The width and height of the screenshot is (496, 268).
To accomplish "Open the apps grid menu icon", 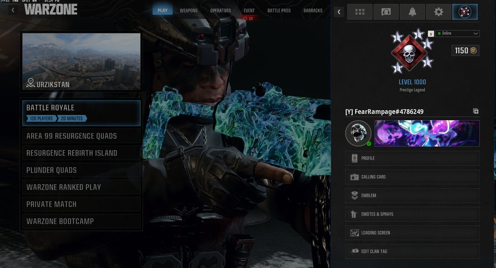I will pyautogui.click(x=360, y=12).
